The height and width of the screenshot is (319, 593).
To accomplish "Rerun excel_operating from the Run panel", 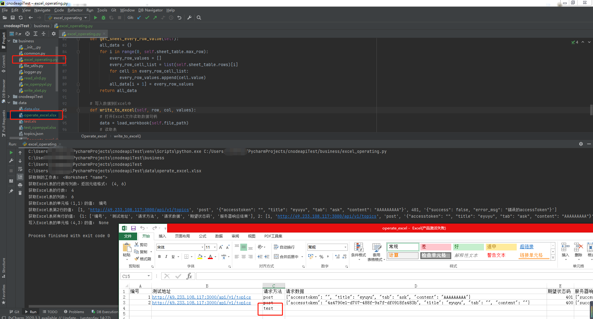I will click(x=11, y=153).
